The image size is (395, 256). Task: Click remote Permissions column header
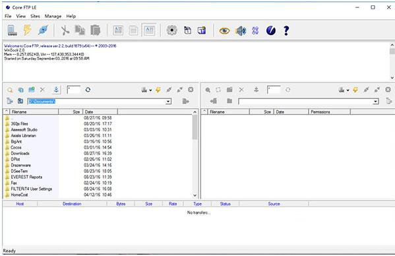(x=329, y=112)
